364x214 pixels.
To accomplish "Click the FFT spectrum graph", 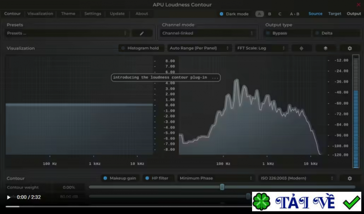I will (253, 105).
